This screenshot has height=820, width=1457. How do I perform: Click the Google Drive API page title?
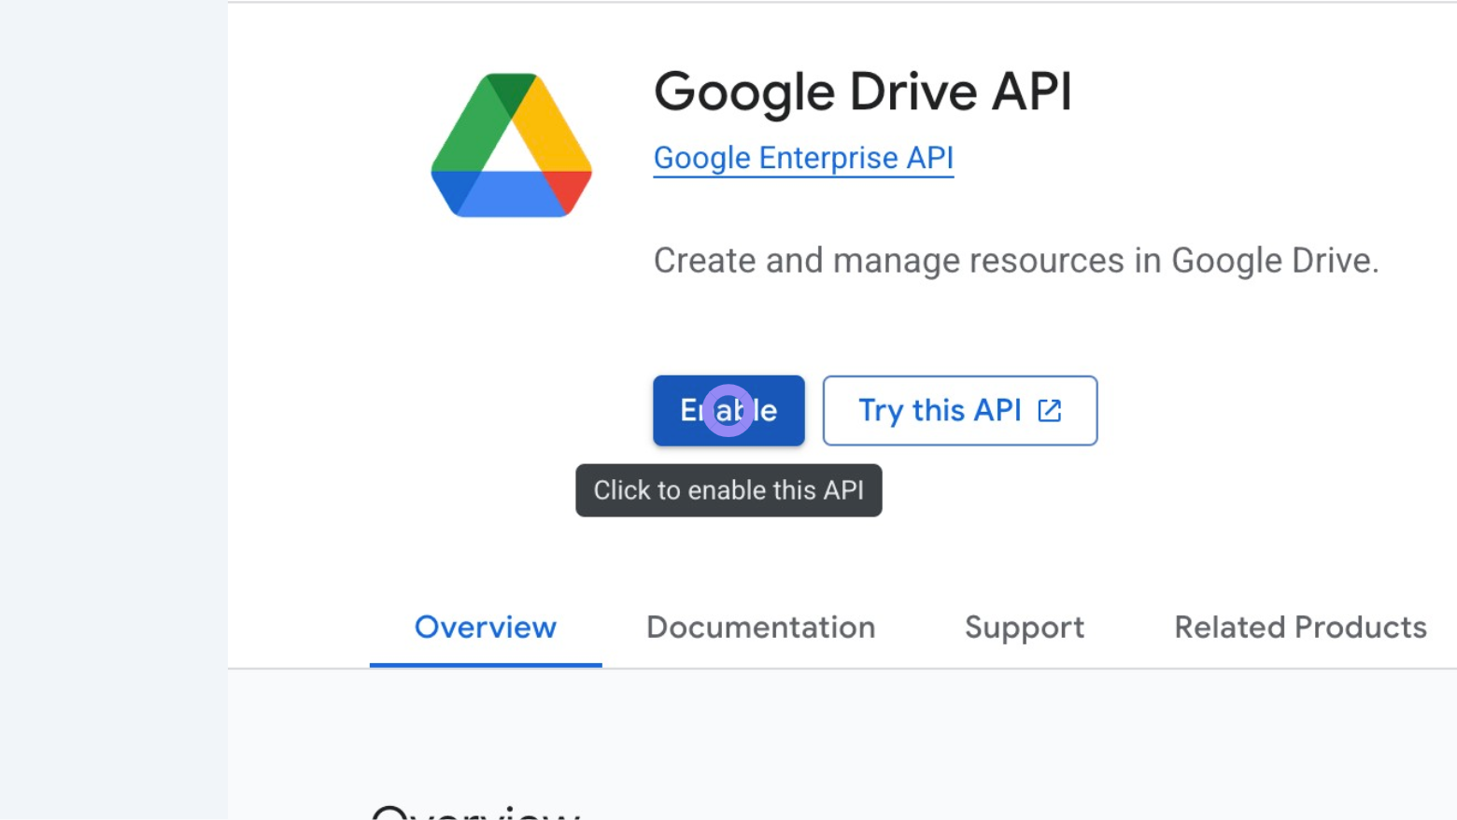pos(862,91)
